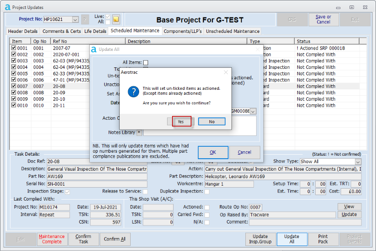Untick checkbox for item 0007
Screen dimensions: 376x251
click(13, 86)
